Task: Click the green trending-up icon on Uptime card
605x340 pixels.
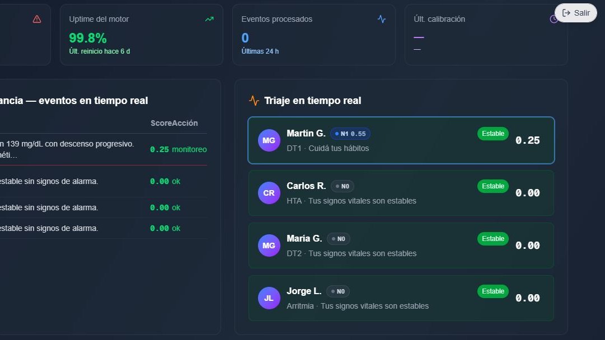Action: tap(209, 19)
